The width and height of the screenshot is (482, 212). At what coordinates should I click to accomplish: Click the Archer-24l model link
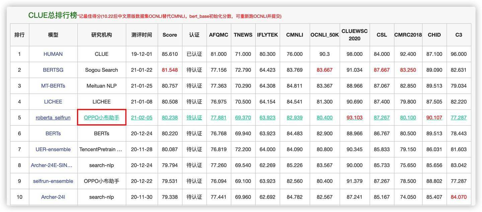[x=53, y=196]
